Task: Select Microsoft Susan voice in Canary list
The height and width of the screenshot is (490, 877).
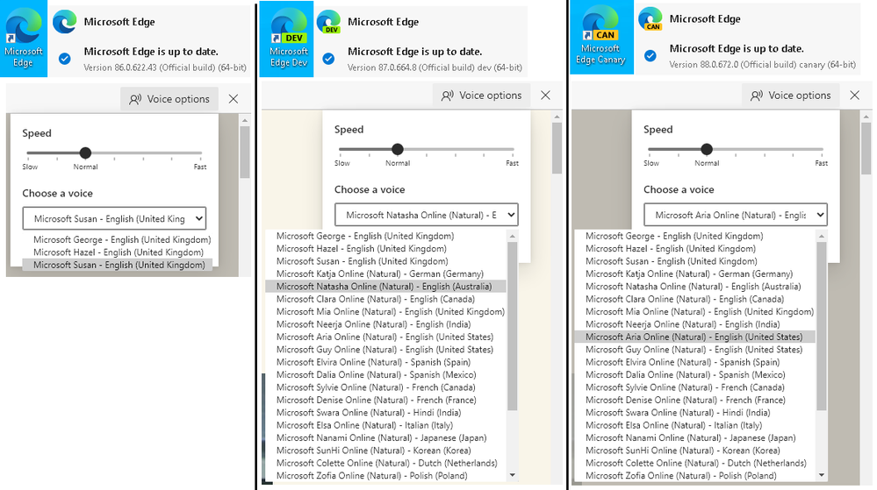Action: [x=695, y=261]
